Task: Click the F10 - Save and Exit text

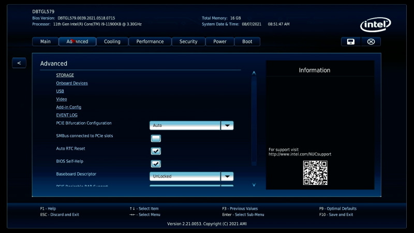Action: click(336, 214)
